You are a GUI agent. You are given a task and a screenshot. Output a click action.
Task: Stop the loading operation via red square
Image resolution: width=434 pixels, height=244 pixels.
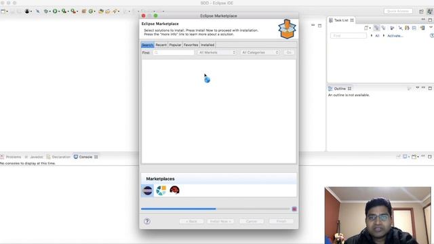tap(294, 209)
